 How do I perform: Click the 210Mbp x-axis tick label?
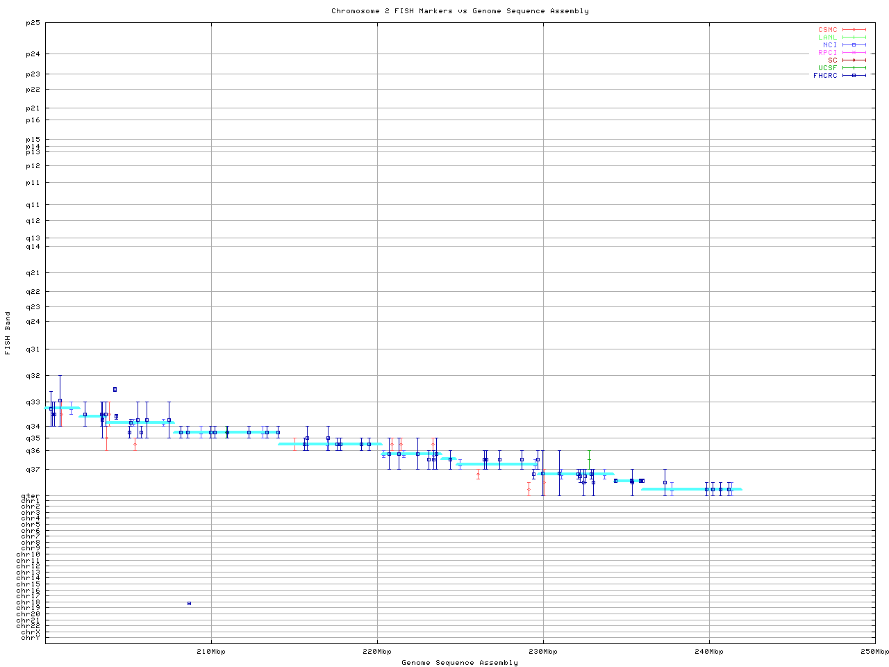pos(211,652)
